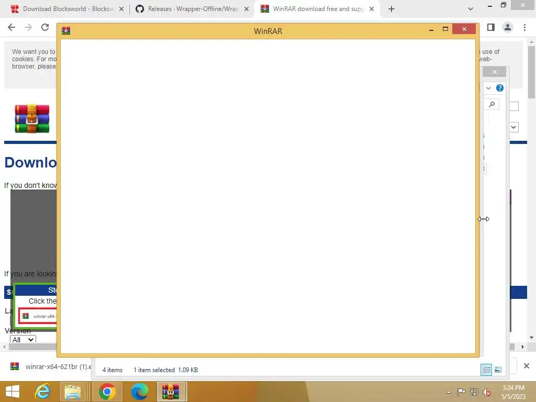Click the WinRAR books logo on webpage
This screenshot has width=536, height=402.
[x=32, y=119]
